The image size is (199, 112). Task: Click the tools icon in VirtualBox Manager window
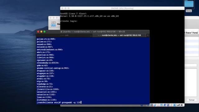click(x=53, y=24)
